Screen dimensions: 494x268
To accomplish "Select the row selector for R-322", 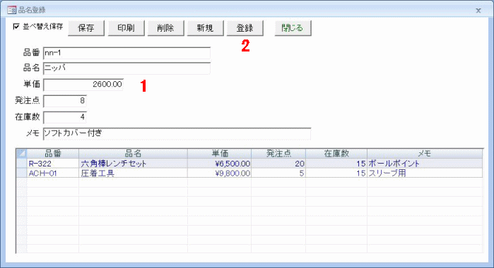I will 21,163.
